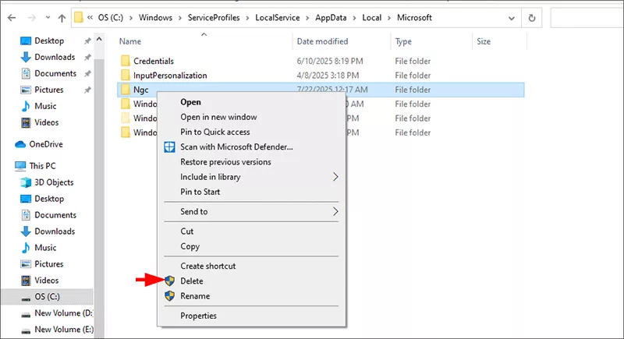Choose Open in the context menu
This screenshot has height=339, width=624.
(190, 102)
